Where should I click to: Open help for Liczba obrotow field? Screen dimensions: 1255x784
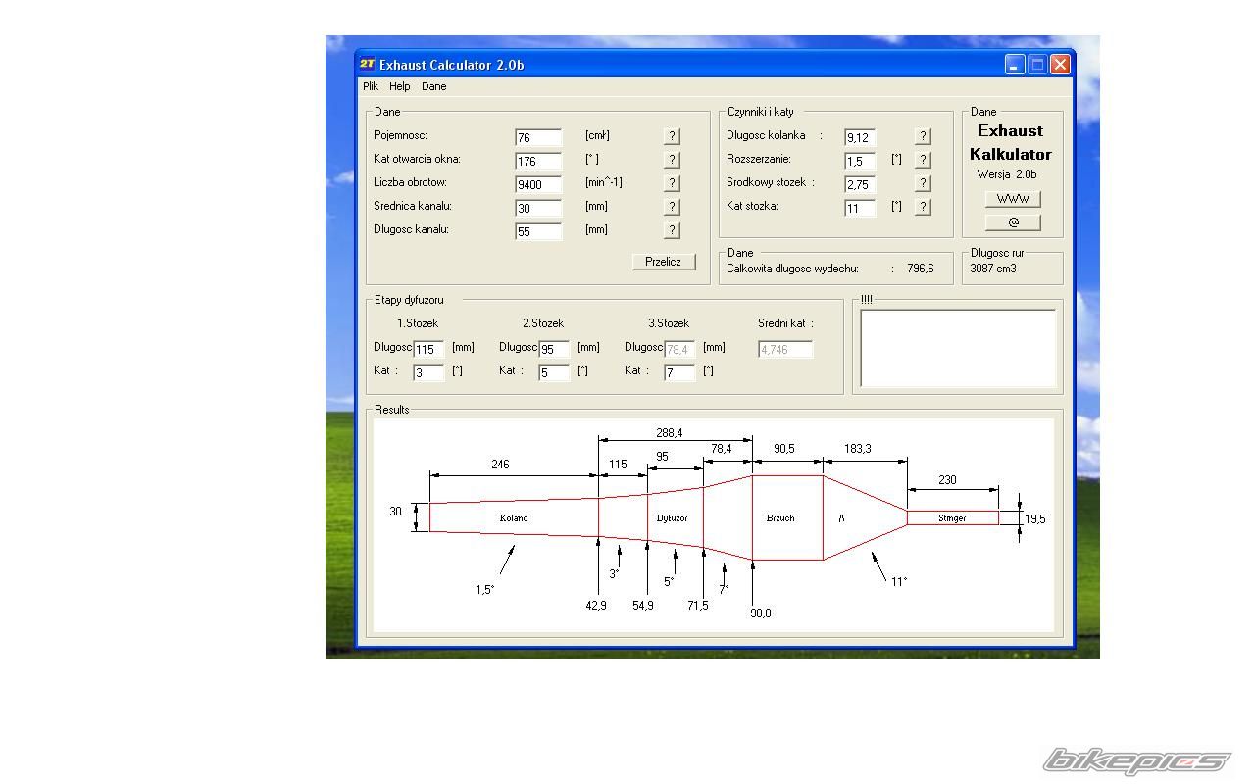click(x=672, y=183)
